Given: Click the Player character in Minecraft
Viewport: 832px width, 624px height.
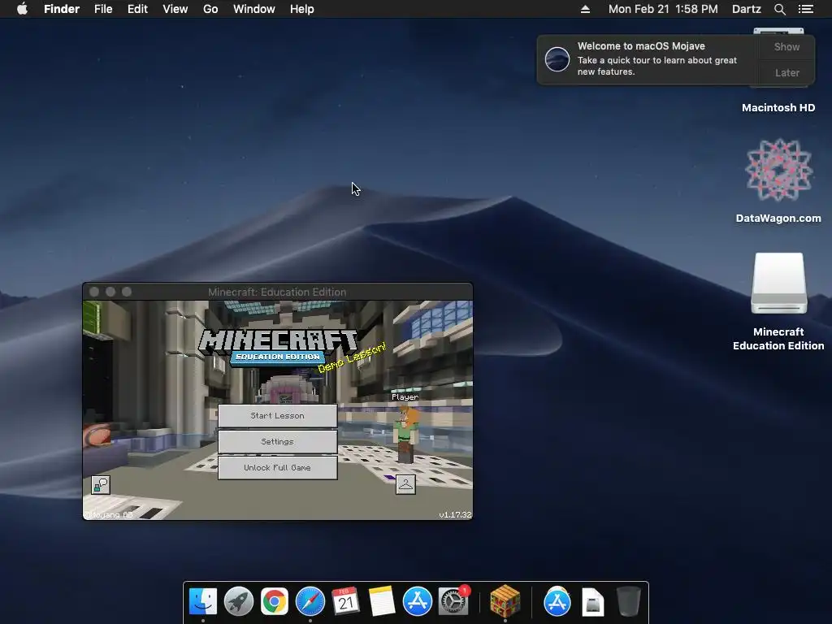Looking at the screenshot, I should 407,434.
